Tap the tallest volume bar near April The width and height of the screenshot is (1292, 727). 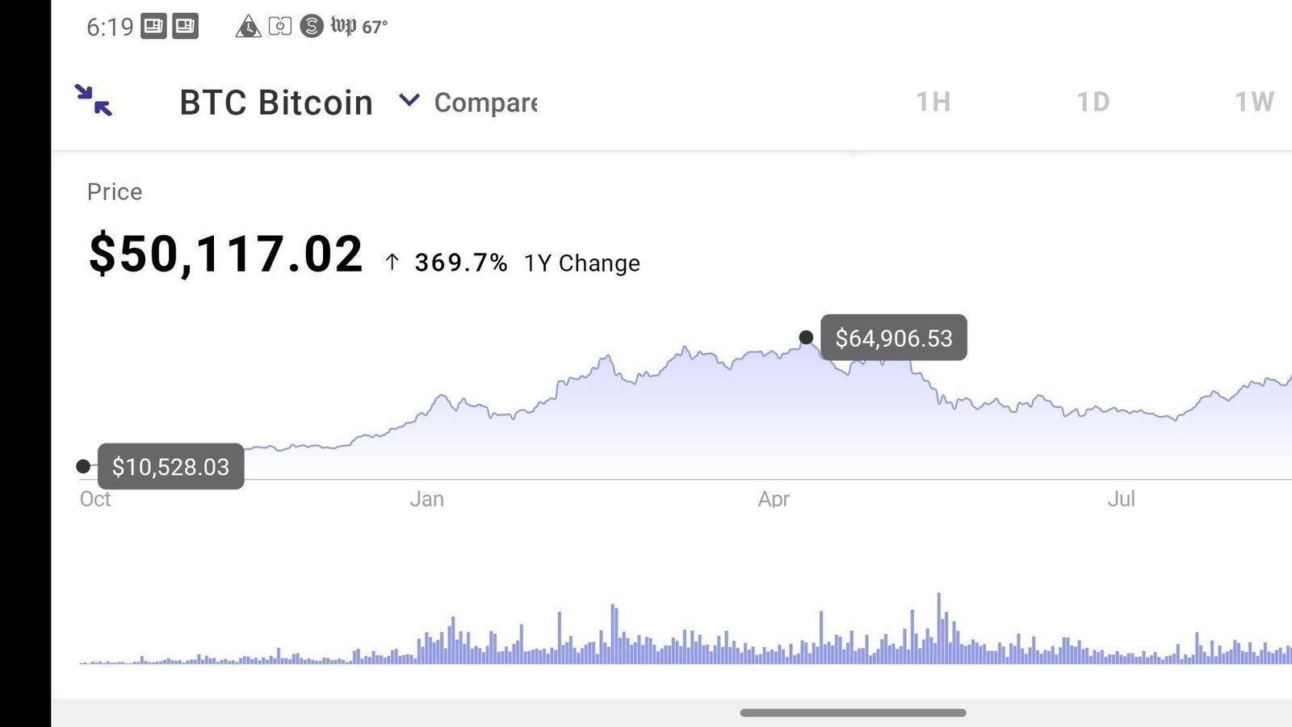tap(938, 630)
